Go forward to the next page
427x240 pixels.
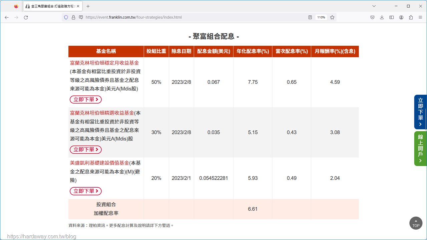click(x=16, y=17)
